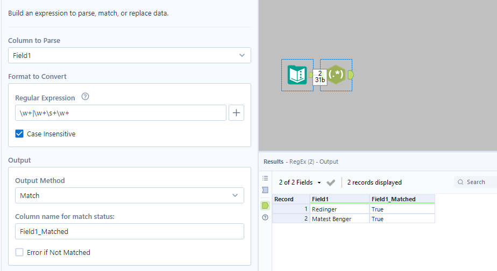Open the Column to Parse dropdown
This screenshot has width=497, height=271.
(x=129, y=55)
